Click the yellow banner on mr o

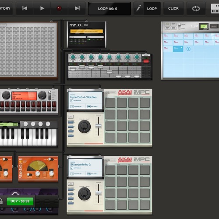tap(87, 31)
